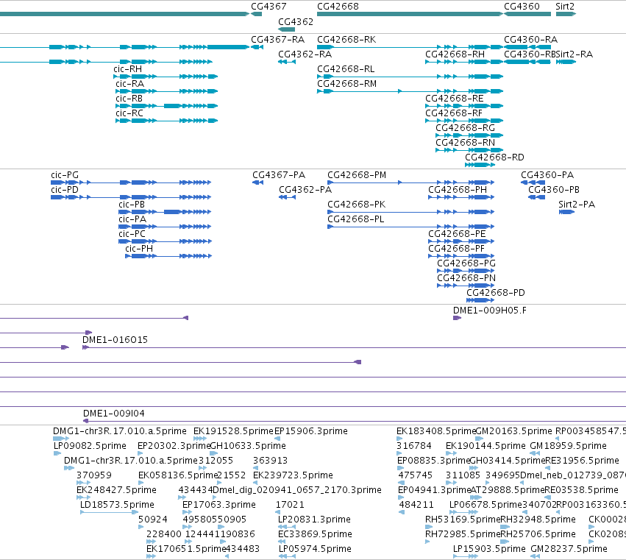Select the EC33869.5prime EST label

(x=315, y=534)
